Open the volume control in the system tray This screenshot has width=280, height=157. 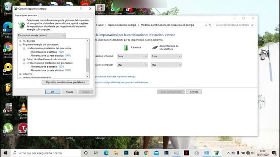[252, 153]
